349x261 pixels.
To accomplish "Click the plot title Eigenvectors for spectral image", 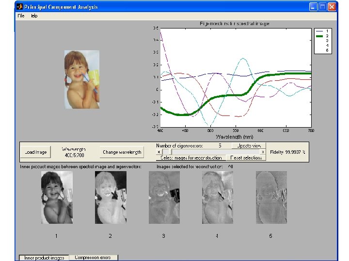I will click(235, 24).
